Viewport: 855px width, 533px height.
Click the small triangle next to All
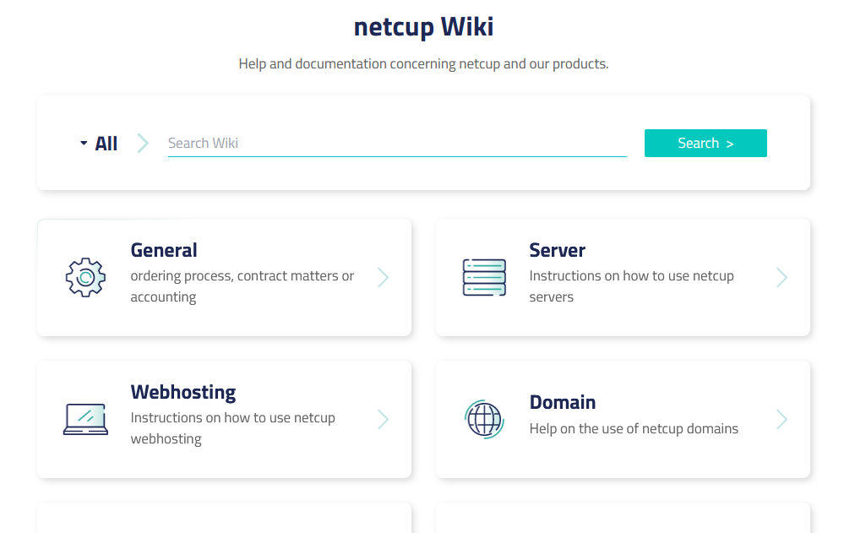pos(82,143)
